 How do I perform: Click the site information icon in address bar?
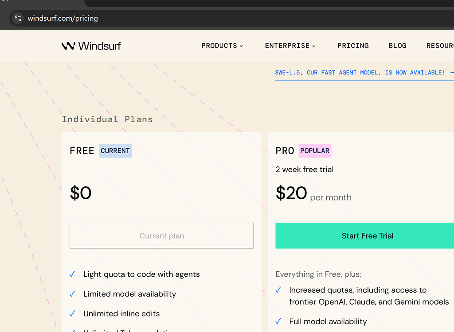coord(18,18)
